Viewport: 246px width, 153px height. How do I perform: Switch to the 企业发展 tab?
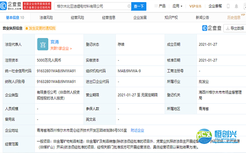(x=140, y=18)
